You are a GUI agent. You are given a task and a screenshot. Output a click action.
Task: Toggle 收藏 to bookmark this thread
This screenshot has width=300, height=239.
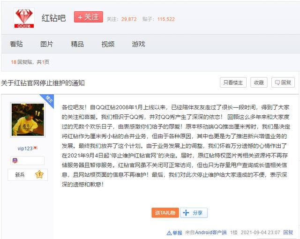[x=259, y=82]
